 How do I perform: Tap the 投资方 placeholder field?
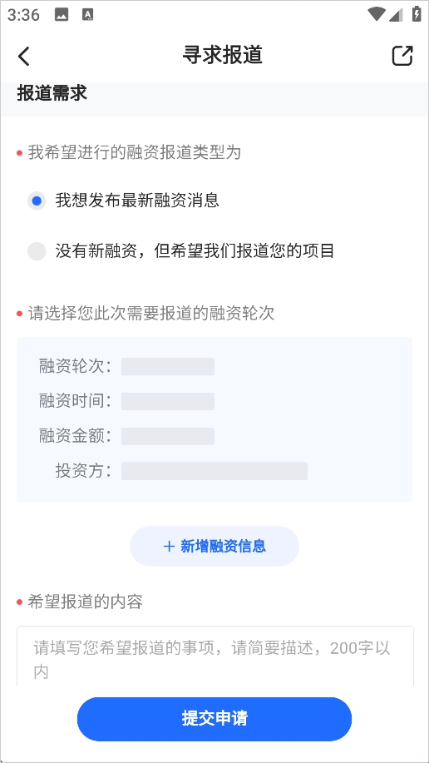click(x=214, y=471)
